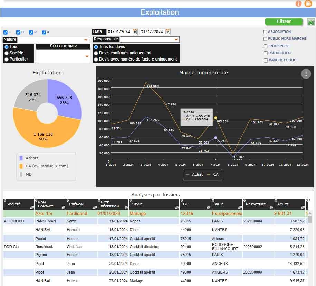Uncheck the C checkbox
The height and width of the screenshot is (286, 316).
(5, 32)
